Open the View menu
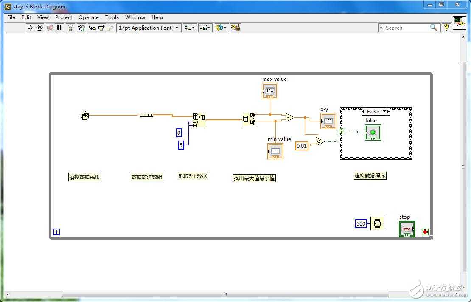 (x=43, y=17)
